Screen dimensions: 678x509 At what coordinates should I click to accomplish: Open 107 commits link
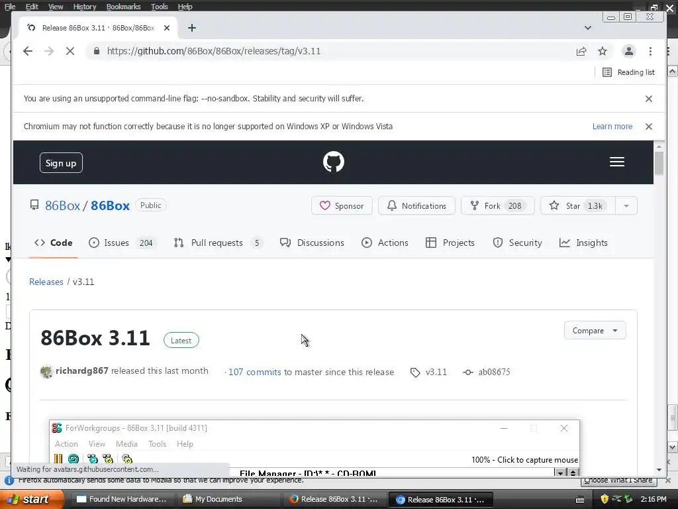tap(255, 372)
